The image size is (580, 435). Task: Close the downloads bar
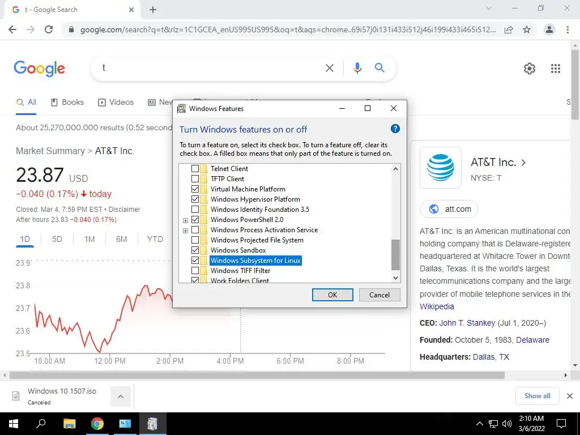570,396
